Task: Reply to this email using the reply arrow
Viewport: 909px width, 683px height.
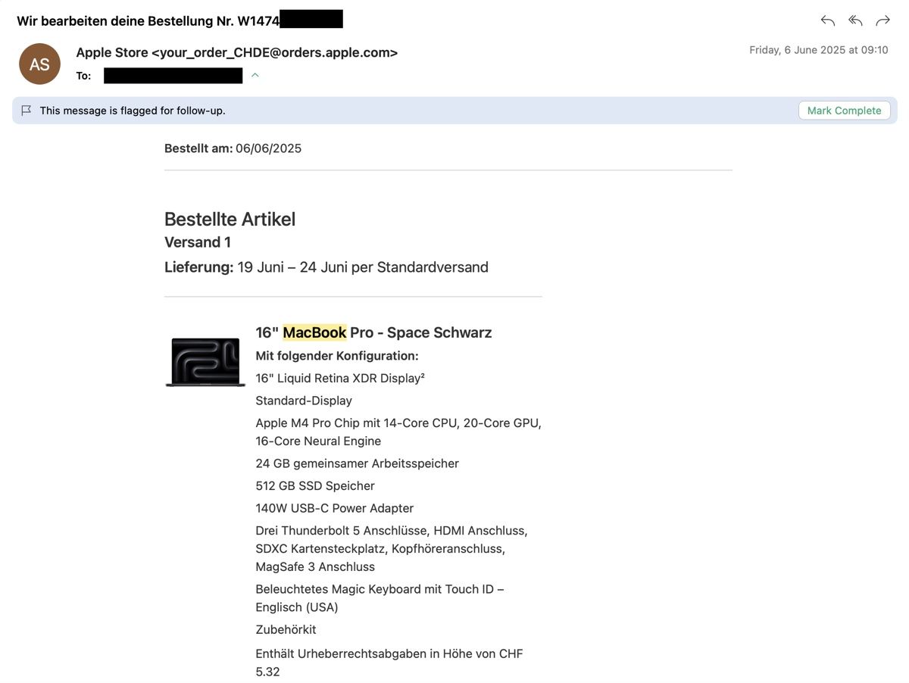Action: [828, 20]
